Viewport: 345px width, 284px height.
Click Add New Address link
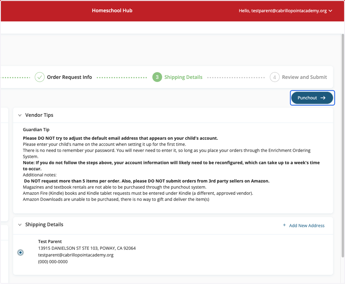(x=304, y=226)
